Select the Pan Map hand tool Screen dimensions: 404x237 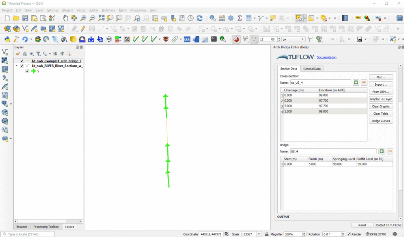(x=65, y=18)
